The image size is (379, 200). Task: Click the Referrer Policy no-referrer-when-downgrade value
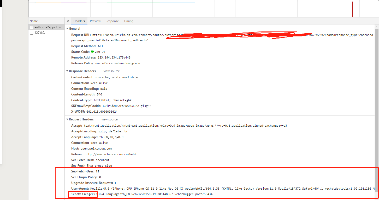click(118, 63)
